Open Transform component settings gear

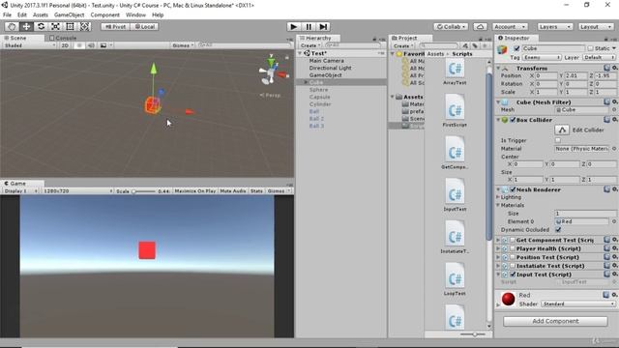coord(615,68)
